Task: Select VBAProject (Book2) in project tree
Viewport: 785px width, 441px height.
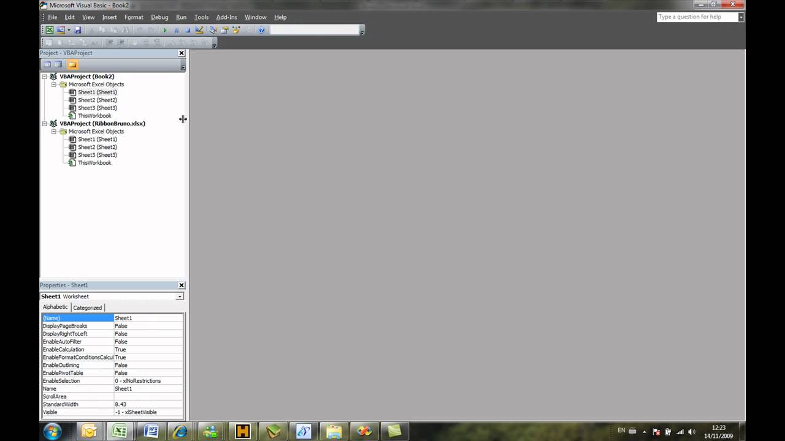Action: (x=86, y=77)
